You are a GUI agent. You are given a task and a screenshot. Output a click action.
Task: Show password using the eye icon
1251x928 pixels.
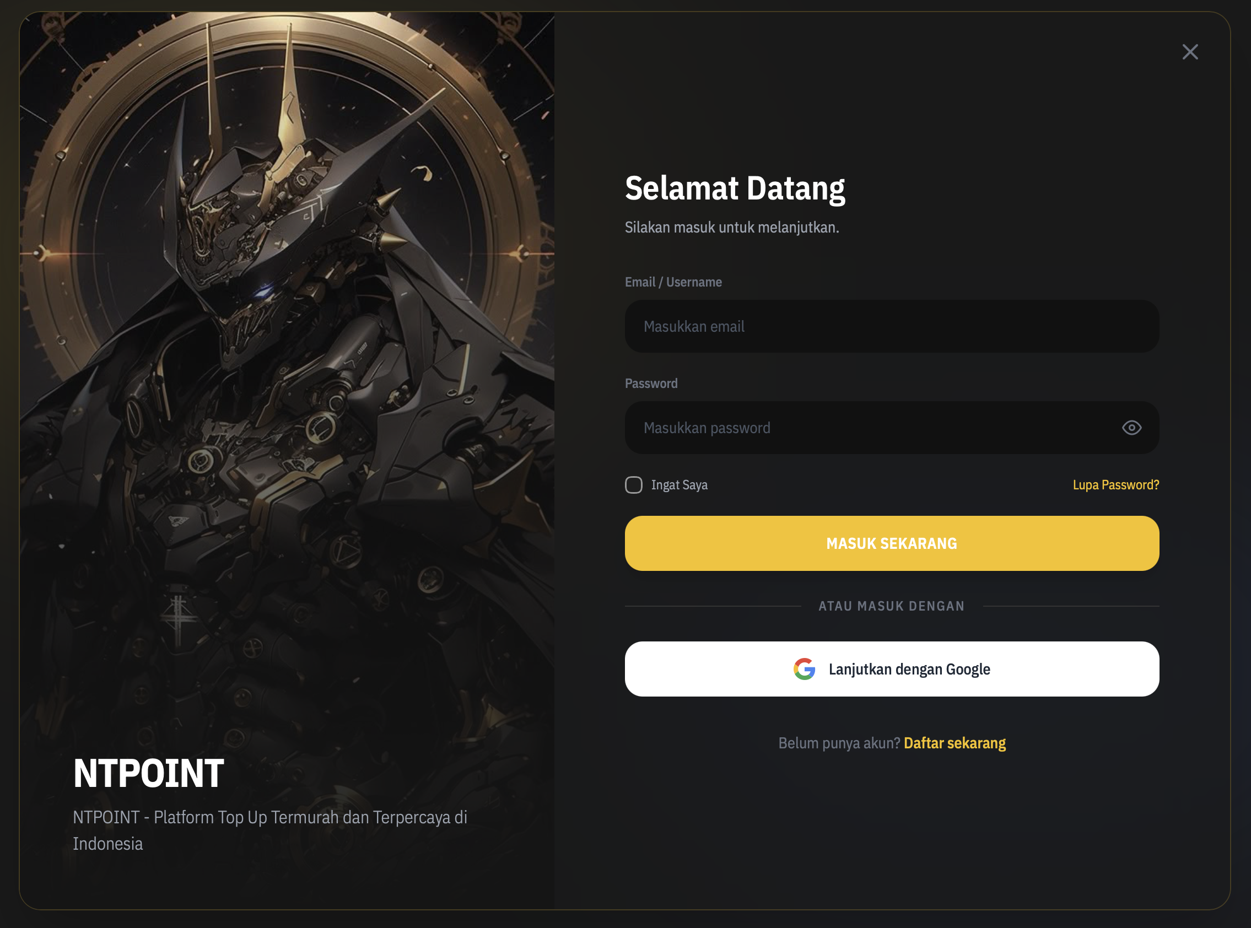pos(1131,428)
